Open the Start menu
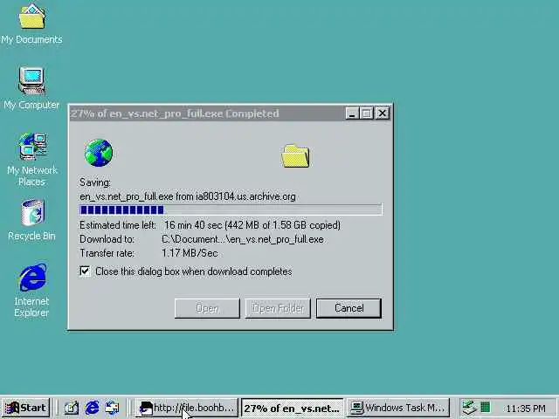This screenshot has height=419, width=559. (x=25, y=408)
